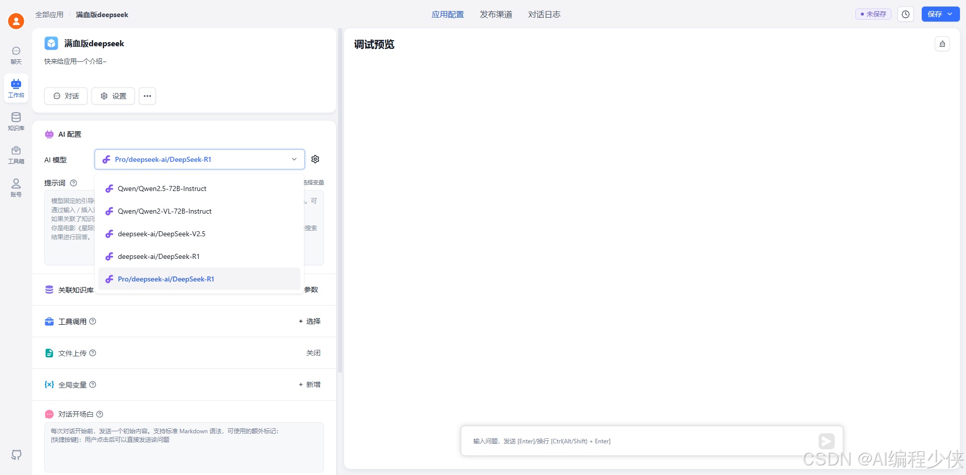Click the help icon next to 全局变量
The image size is (966, 475).
[x=93, y=385]
